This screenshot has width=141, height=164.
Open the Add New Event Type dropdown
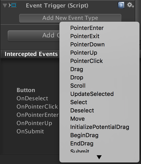70,18
